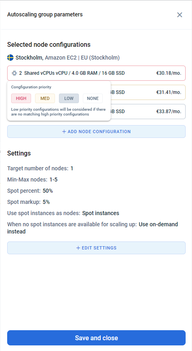
Task: Click the Min-Max nodes 1-5 value
Action: 53,179
